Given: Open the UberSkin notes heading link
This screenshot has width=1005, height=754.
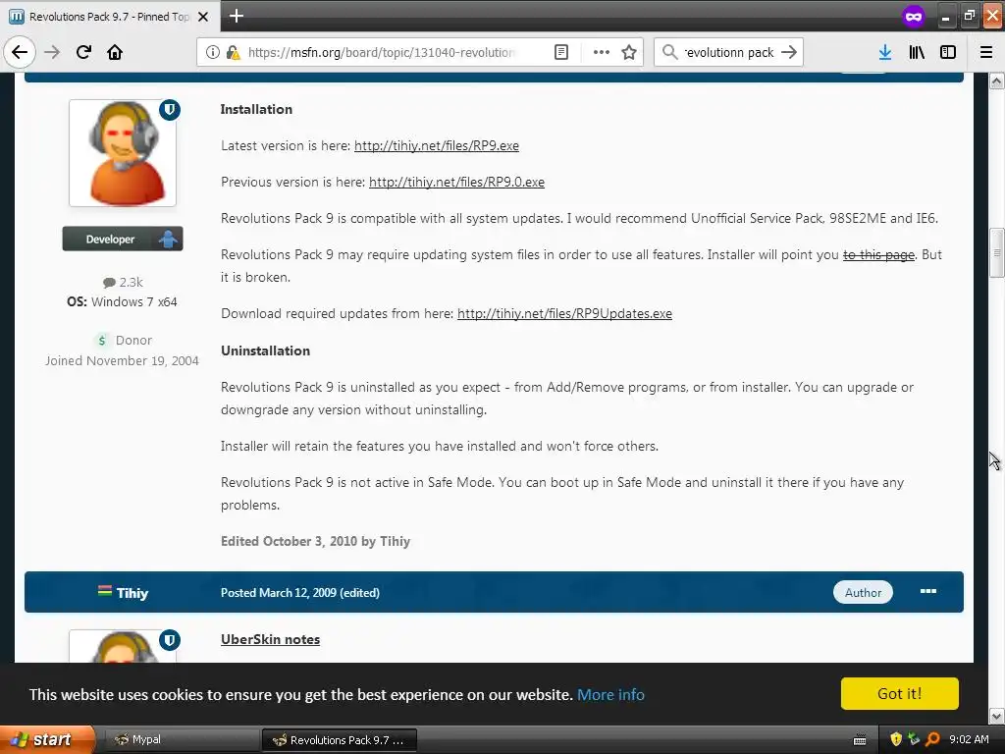Looking at the screenshot, I should pos(271,639).
